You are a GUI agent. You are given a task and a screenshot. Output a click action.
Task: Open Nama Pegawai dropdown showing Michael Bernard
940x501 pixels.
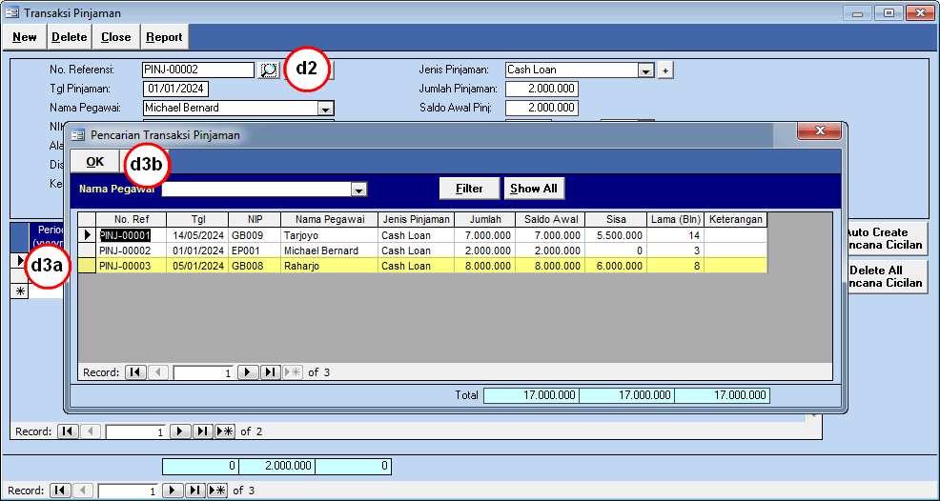[x=326, y=109]
